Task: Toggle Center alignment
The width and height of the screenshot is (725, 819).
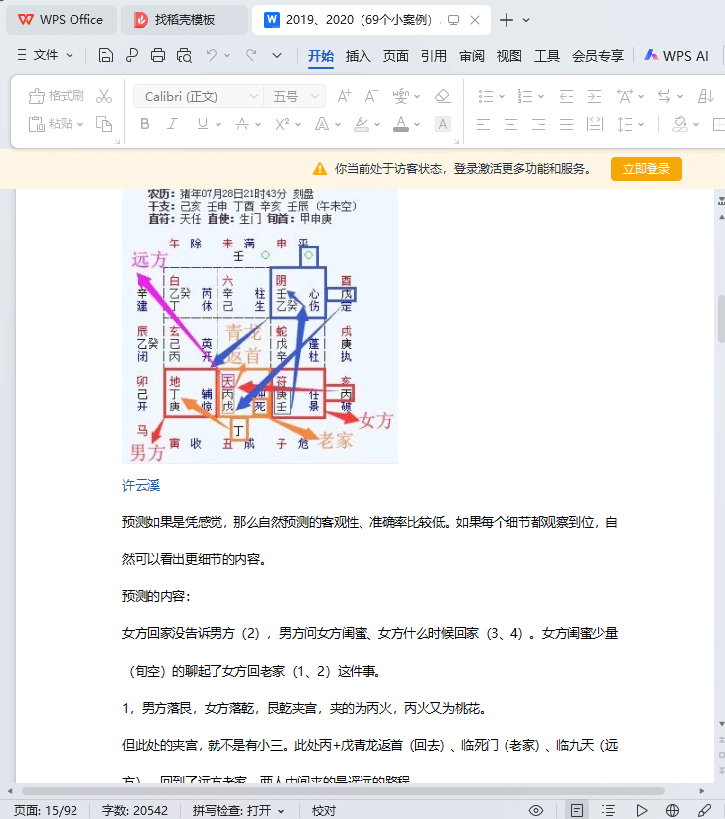Action: tap(511, 124)
